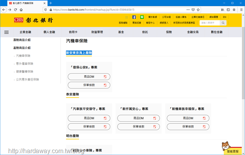
Task: Click the browser forward arrow
Action: [x=10, y=10]
